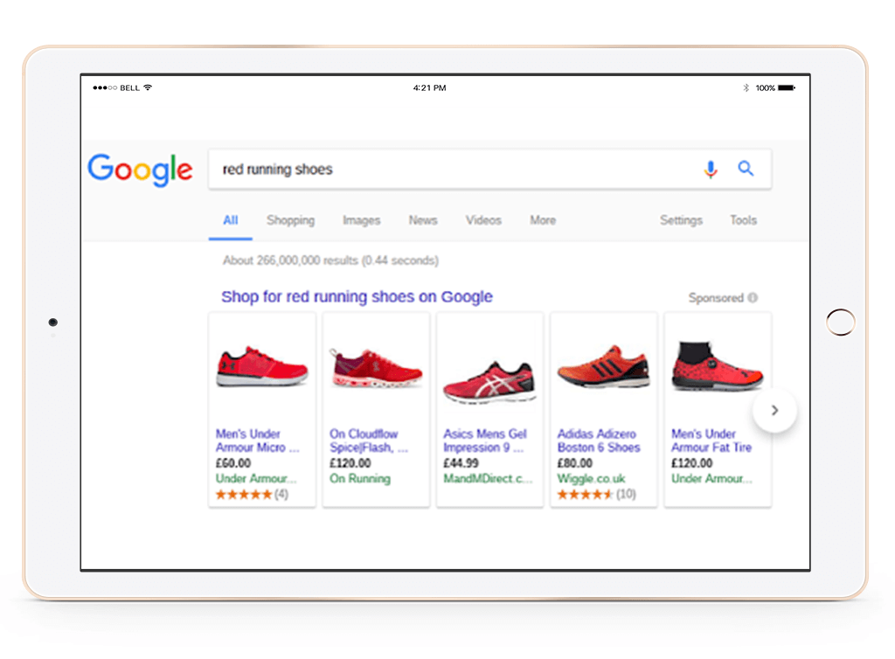This screenshot has height=659, width=895.
Task: Click the five-star rating with (4) reviews
Action: click(x=252, y=494)
